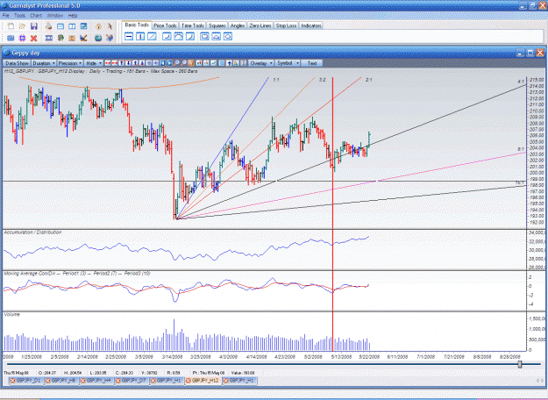The image size is (548, 400).
Task: Switch to the GBPJPY_H4 chart tab
Action: click(x=98, y=381)
